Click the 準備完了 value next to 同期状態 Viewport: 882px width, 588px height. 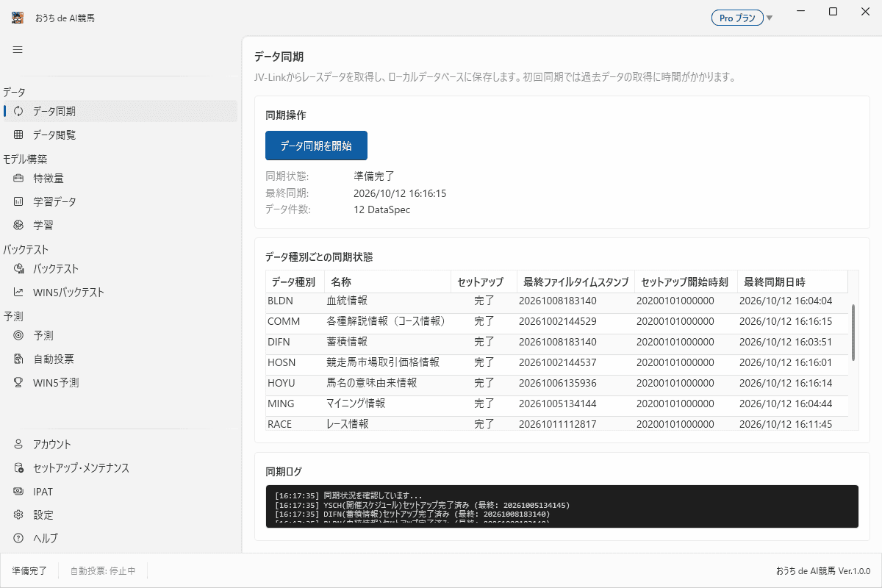[374, 176]
